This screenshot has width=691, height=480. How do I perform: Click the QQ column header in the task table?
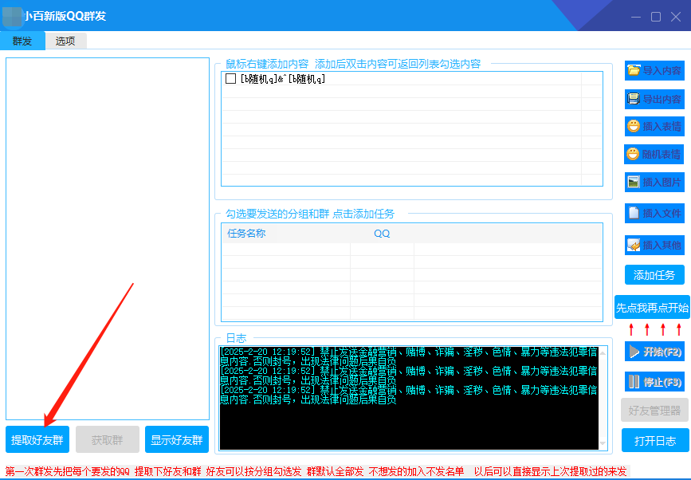(382, 234)
